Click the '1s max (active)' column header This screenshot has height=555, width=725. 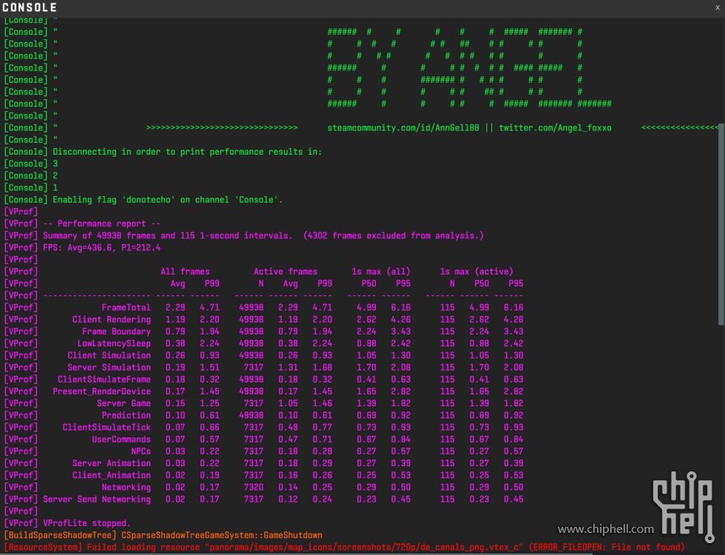click(476, 272)
